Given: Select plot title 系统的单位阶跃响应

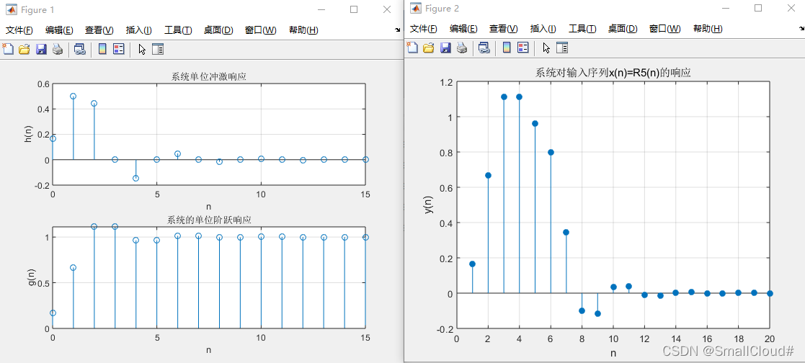Looking at the screenshot, I should tap(210, 220).
